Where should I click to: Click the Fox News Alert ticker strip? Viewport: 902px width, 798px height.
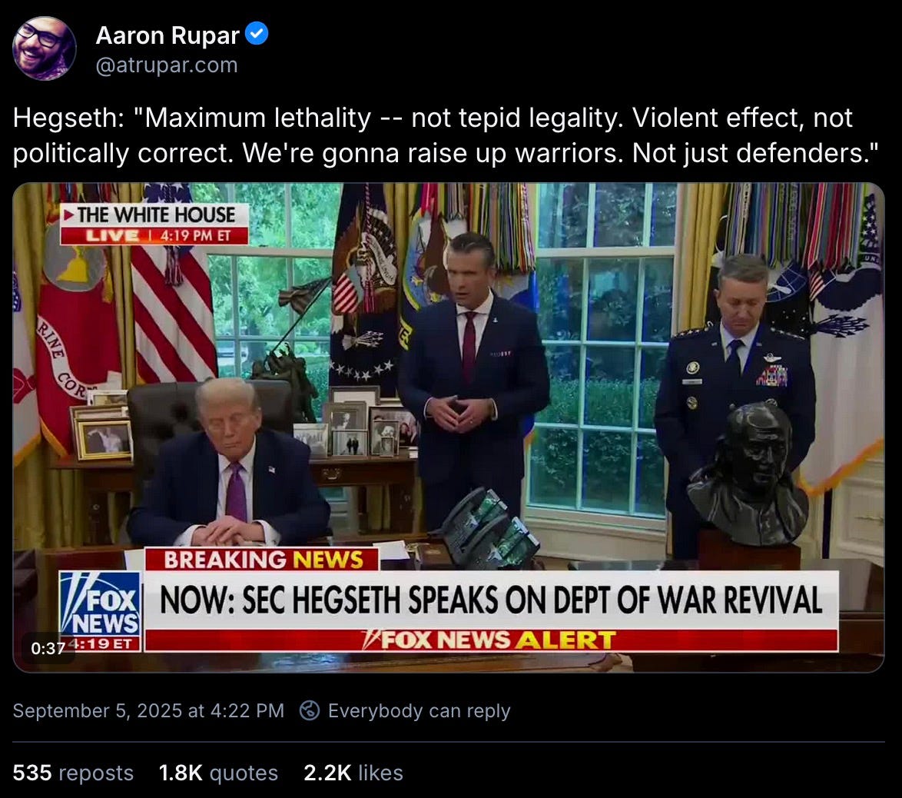pos(491,640)
